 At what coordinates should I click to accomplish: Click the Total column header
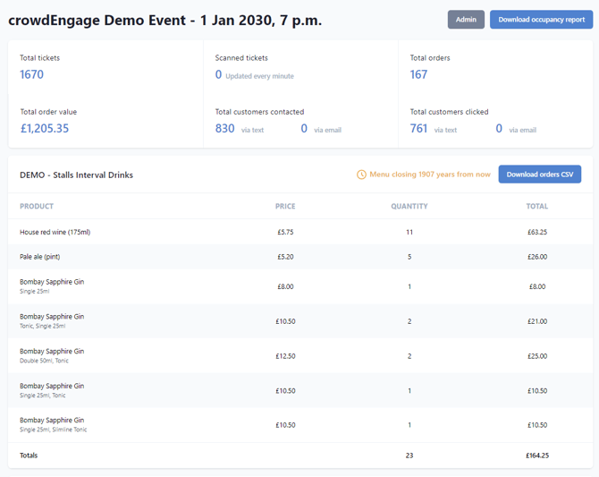pyautogui.click(x=536, y=207)
